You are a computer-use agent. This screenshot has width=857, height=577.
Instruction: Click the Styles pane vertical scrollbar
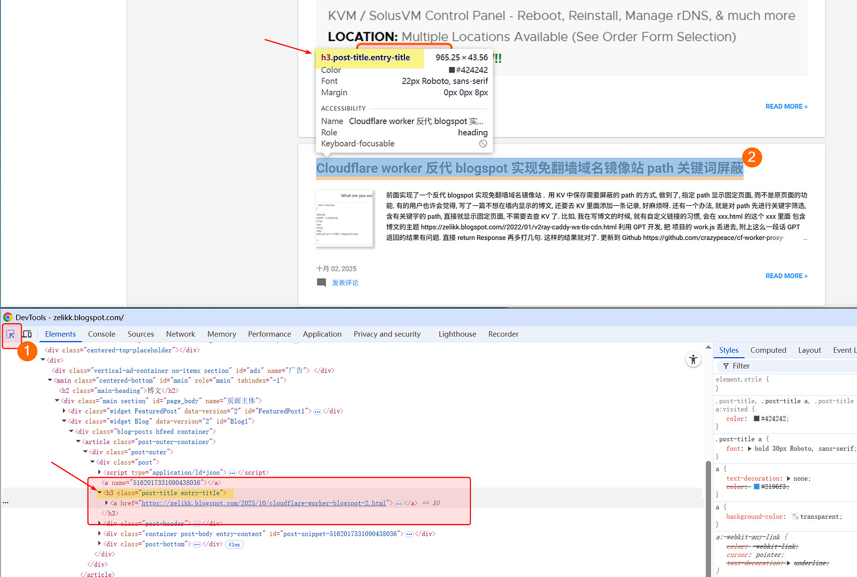(x=709, y=518)
